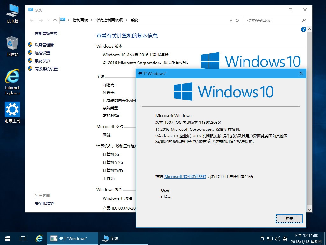
Task: Click the scrollbar up arrow
Action: pos(309,29)
